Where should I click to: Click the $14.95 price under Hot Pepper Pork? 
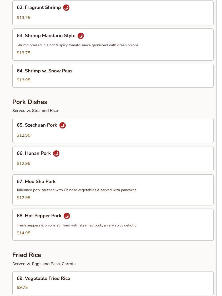pyautogui.click(x=23, y=233)
